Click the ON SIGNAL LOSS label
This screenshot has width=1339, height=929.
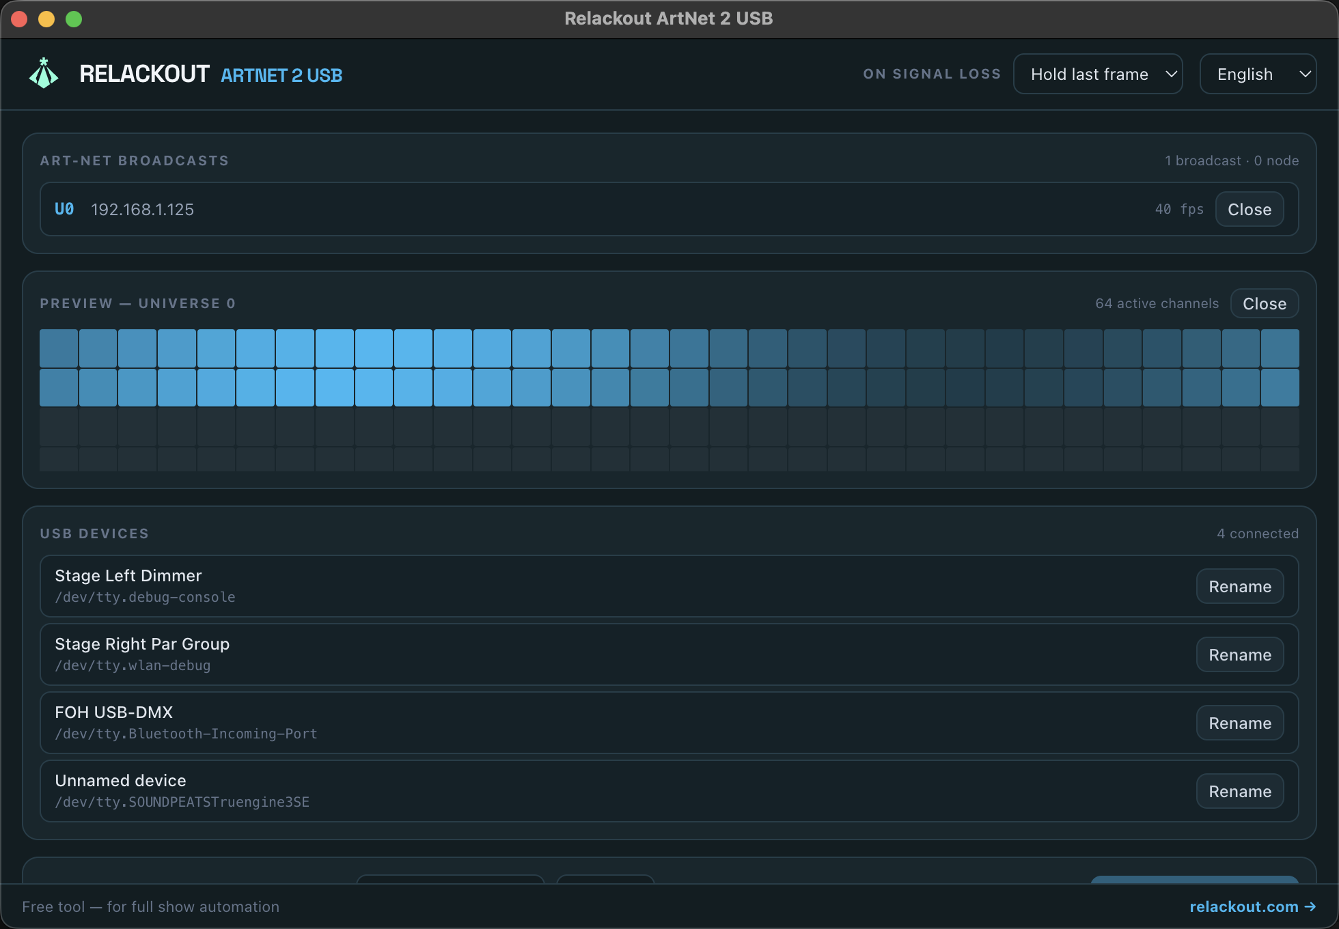pyautogui.click(x=932, y=74)
